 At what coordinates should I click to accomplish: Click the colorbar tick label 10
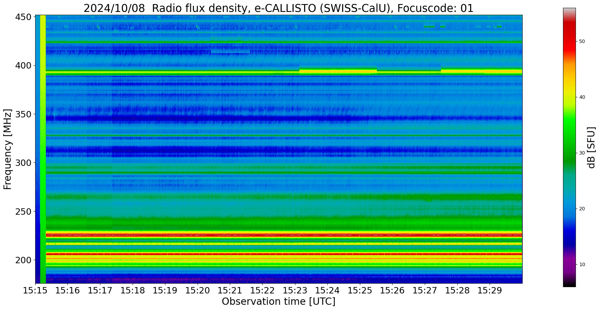(x=582, y=265)
